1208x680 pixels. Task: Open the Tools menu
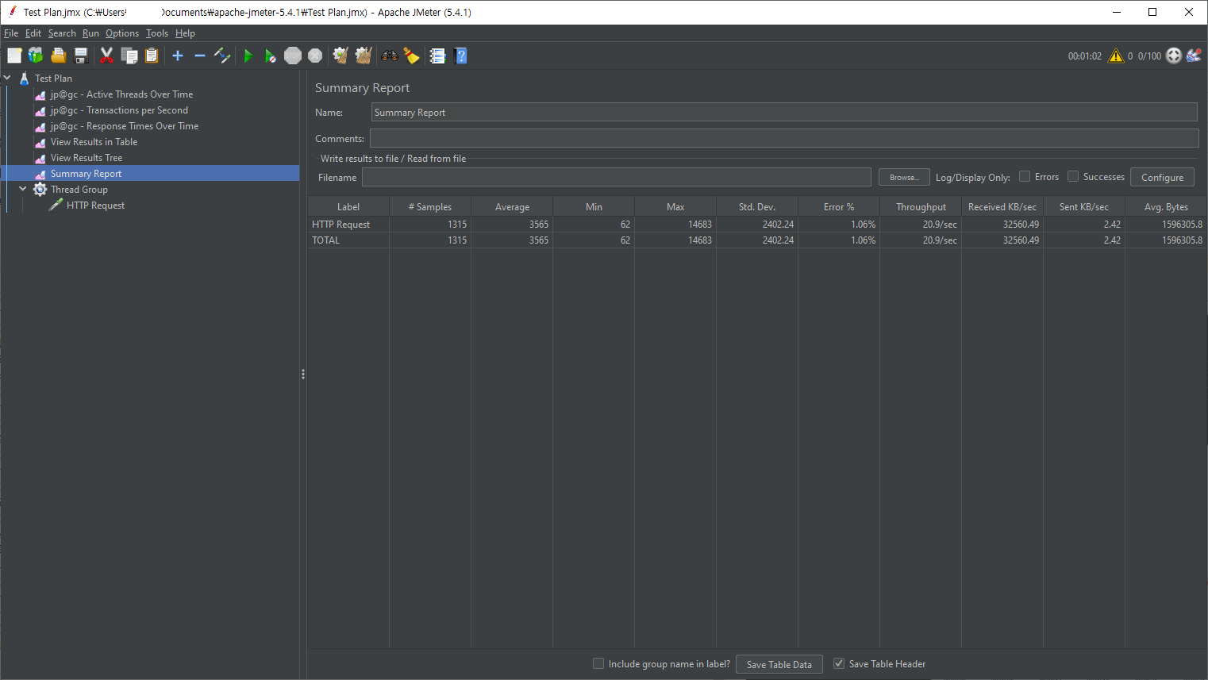[x=157, y=33]
